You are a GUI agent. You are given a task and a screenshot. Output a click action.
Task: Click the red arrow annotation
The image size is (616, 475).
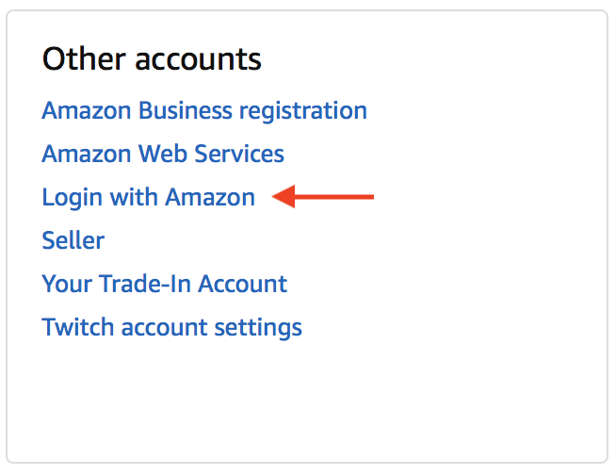click(x=323, y=197)
